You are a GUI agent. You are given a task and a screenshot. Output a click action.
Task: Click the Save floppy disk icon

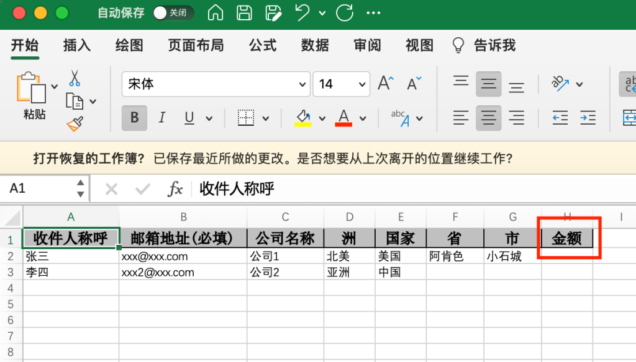[x=245, y=12]
